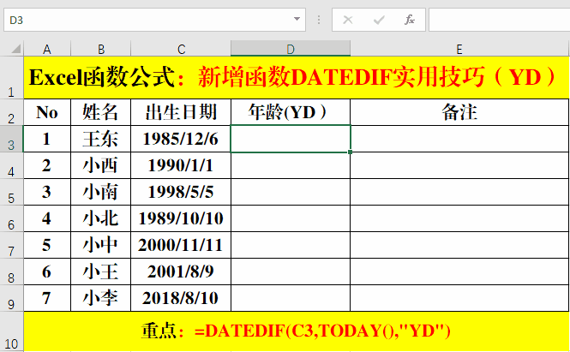Image resolution: width=570 pixels, height=352 pixels.
Task: Click the date cell '2000/11/11'
Action: click(181, 245)
